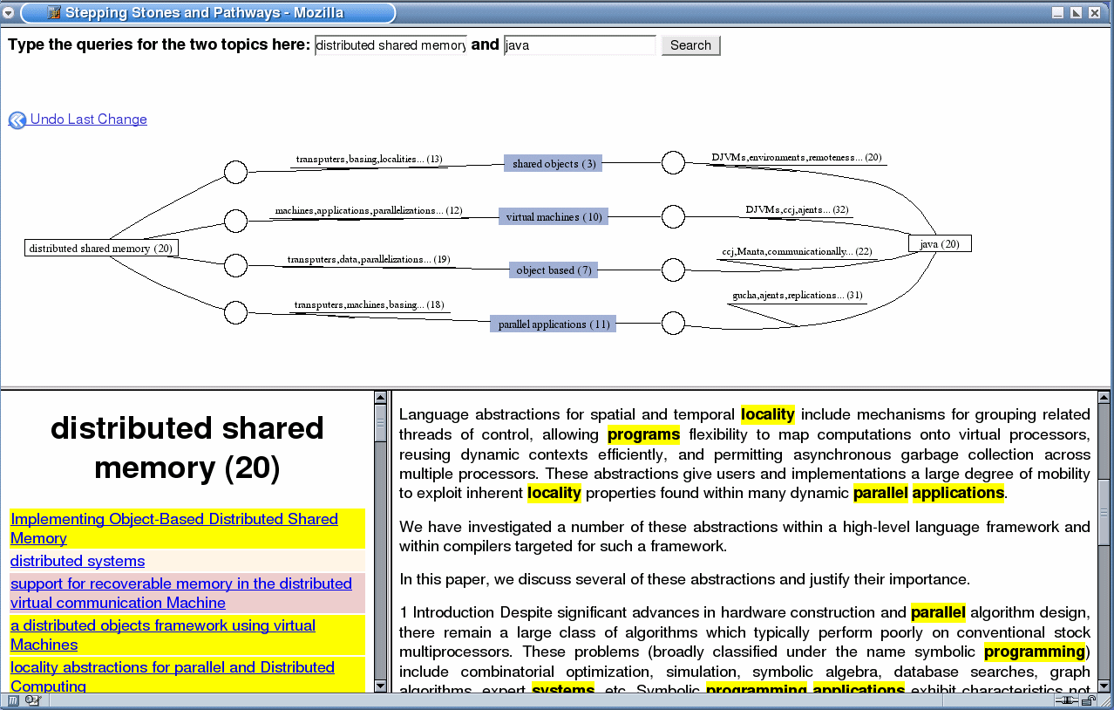The height and width of the screenshot is (710, 1114).
Task: Click edge label 'ccj,Manta,communicationally... (22)'
Action: tap(797, 251)
